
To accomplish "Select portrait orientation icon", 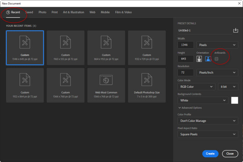I will (199, 59).
